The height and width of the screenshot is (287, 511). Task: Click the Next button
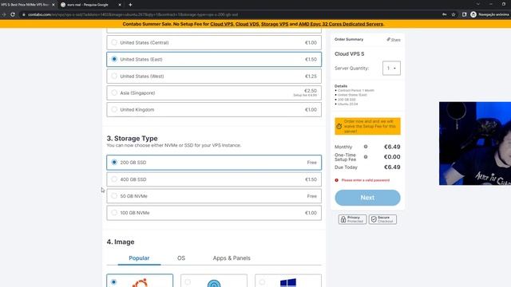[x=367, y=198]
